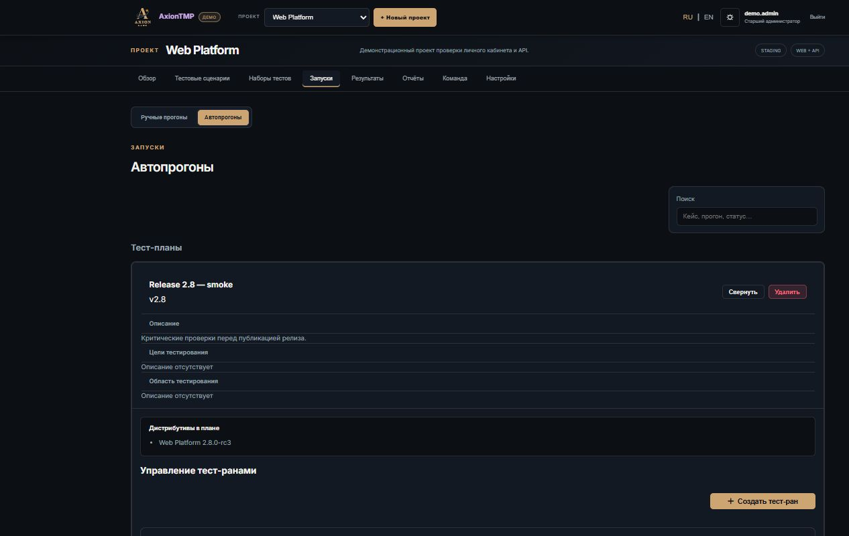Click the demo.admin user name
849x536 pixels.
pos(761,13)
